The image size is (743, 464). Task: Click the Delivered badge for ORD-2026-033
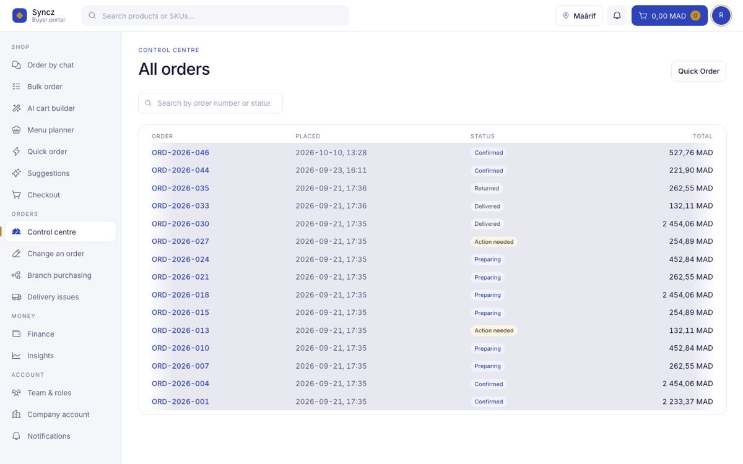487,206
